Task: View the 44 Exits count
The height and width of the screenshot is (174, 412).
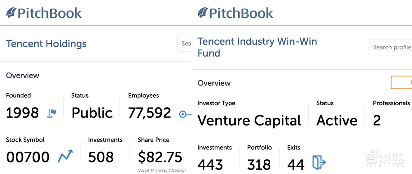Action: coord(296,164)
